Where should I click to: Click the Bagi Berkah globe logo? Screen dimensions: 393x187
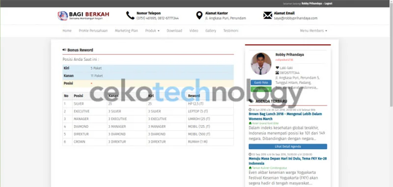[63, 16]
